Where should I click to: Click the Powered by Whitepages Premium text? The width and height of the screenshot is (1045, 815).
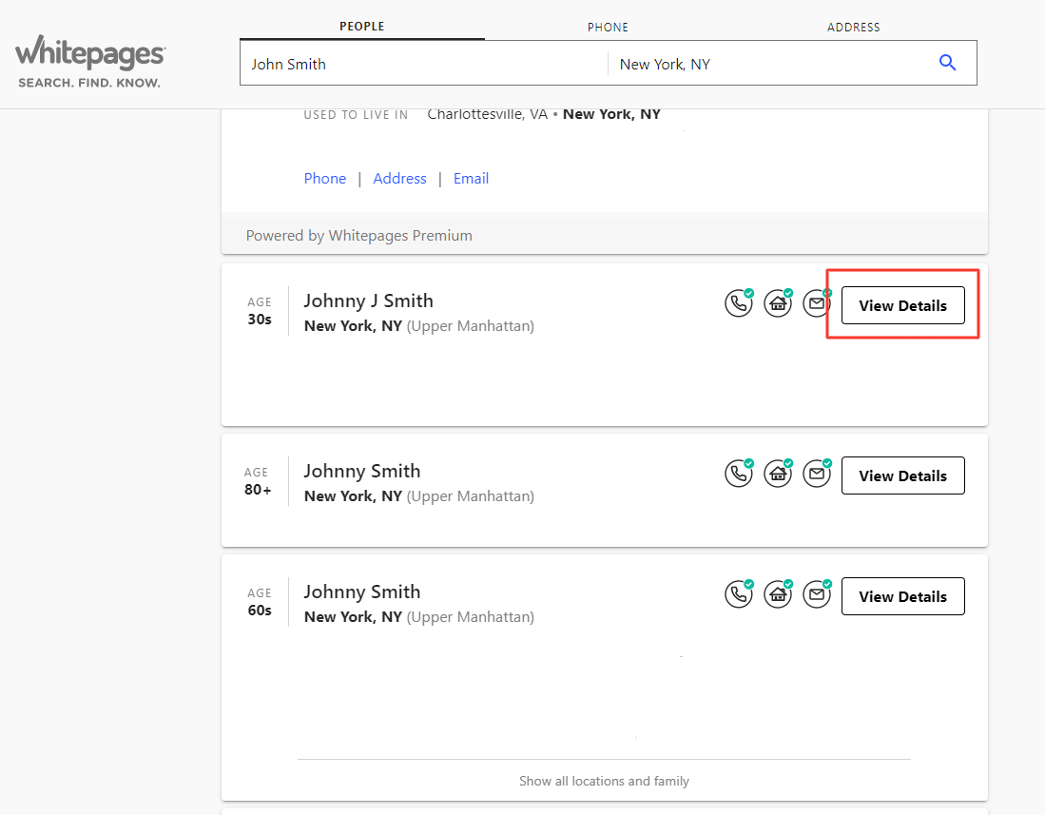(x=359, y=235)
